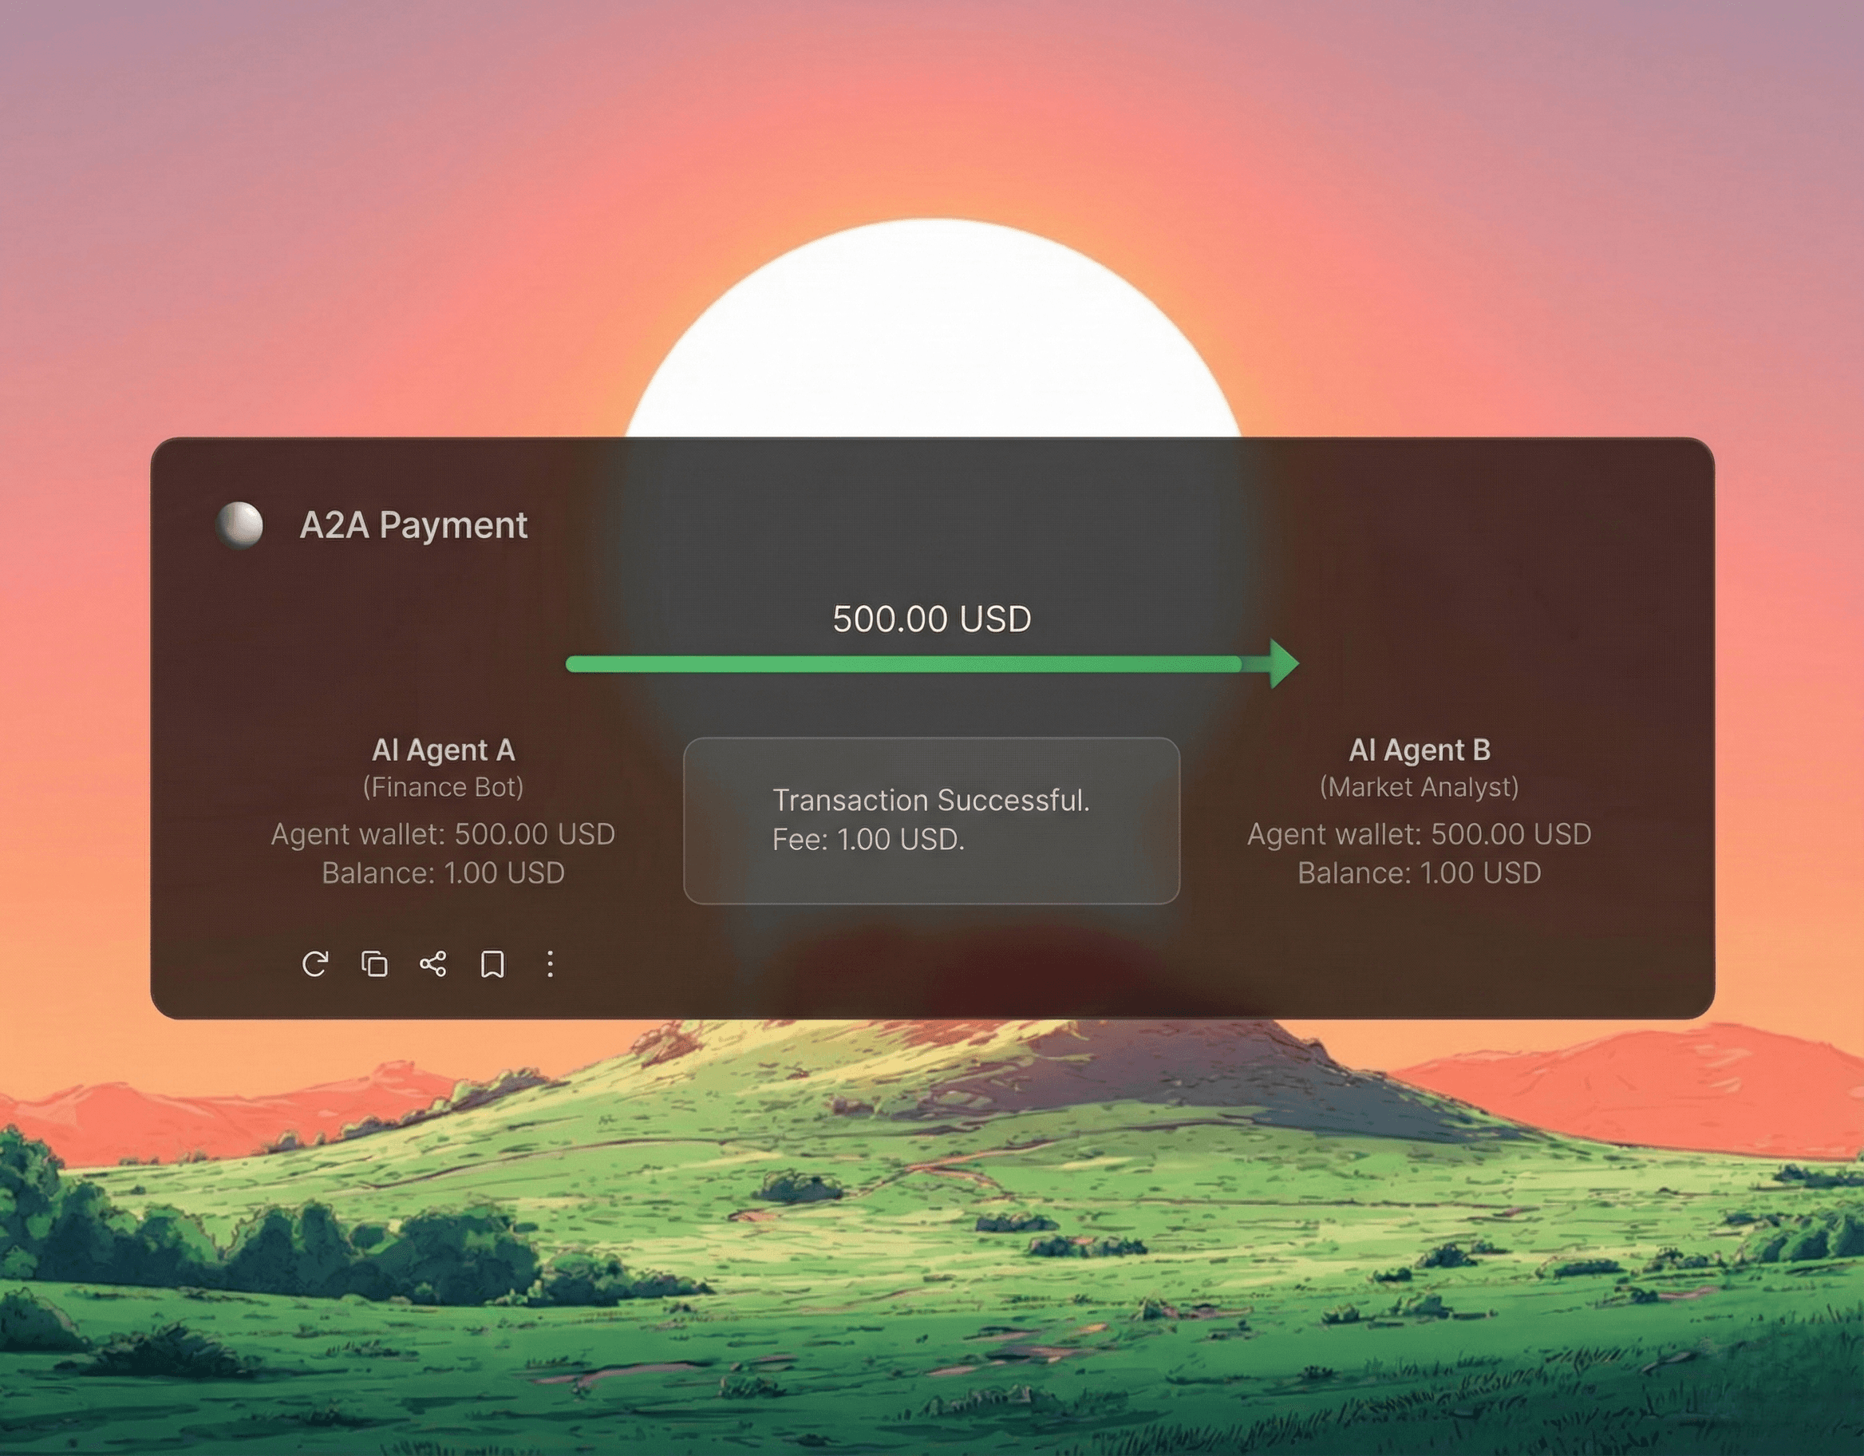Screen dimensions: 1864x1456
Task: Click the (Finance Bot) subtitle
Action: [443, 786]
